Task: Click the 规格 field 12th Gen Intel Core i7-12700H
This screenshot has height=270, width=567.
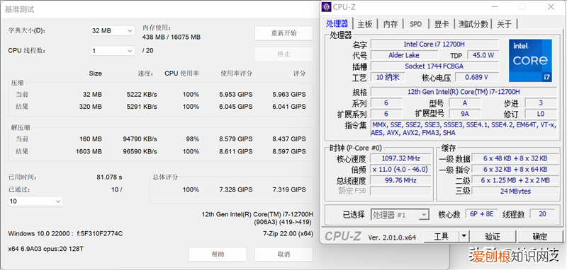Action: pyautogui.click(x=464, y=92)
